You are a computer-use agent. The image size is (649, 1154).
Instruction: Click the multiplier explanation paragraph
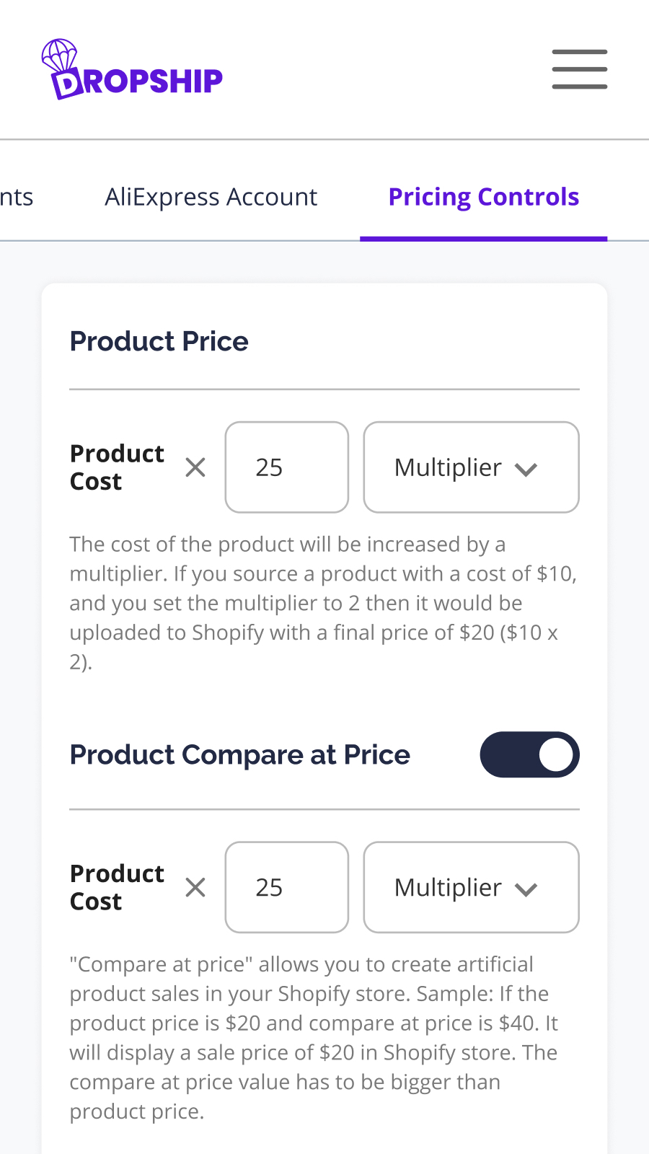[324, 603]
